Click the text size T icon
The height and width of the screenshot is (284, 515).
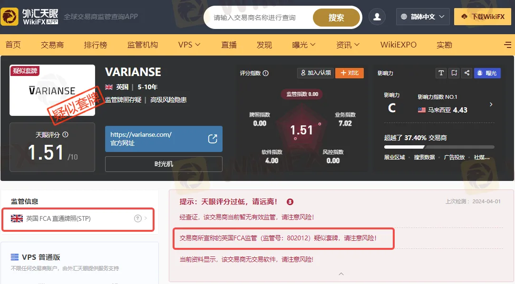[441, 73]
